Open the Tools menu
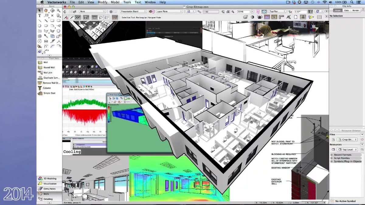Viewport: 365px width, 205px height. point(127,2)
